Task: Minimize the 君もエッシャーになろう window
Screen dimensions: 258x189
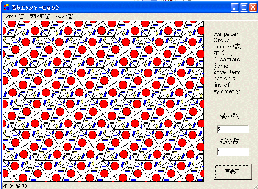Action: [x=235, y=8]
